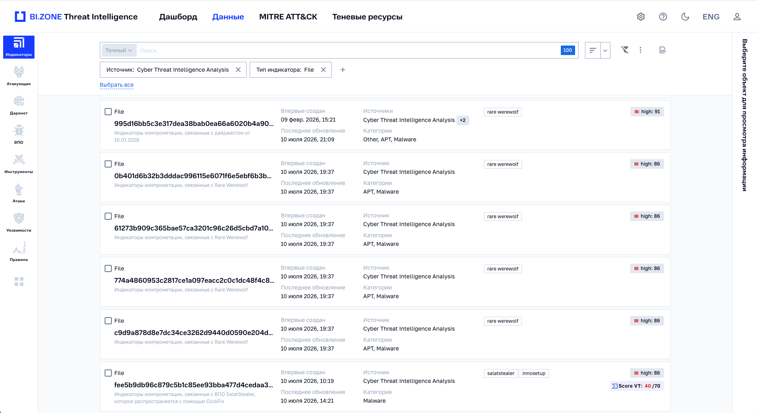757x413 pixels.
Task: Click '10 июля 2026, 10:19' creation date
Action: [x=307, y=381]
